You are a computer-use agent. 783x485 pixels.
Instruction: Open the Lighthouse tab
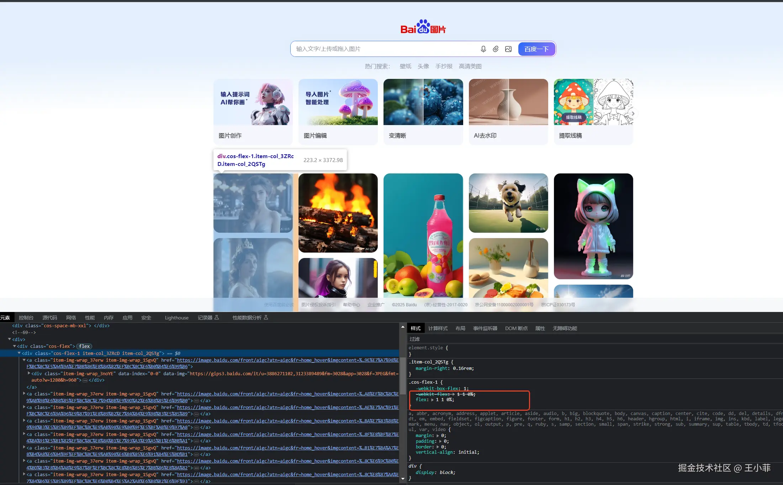pyautogui.click(x=176, y=318)
